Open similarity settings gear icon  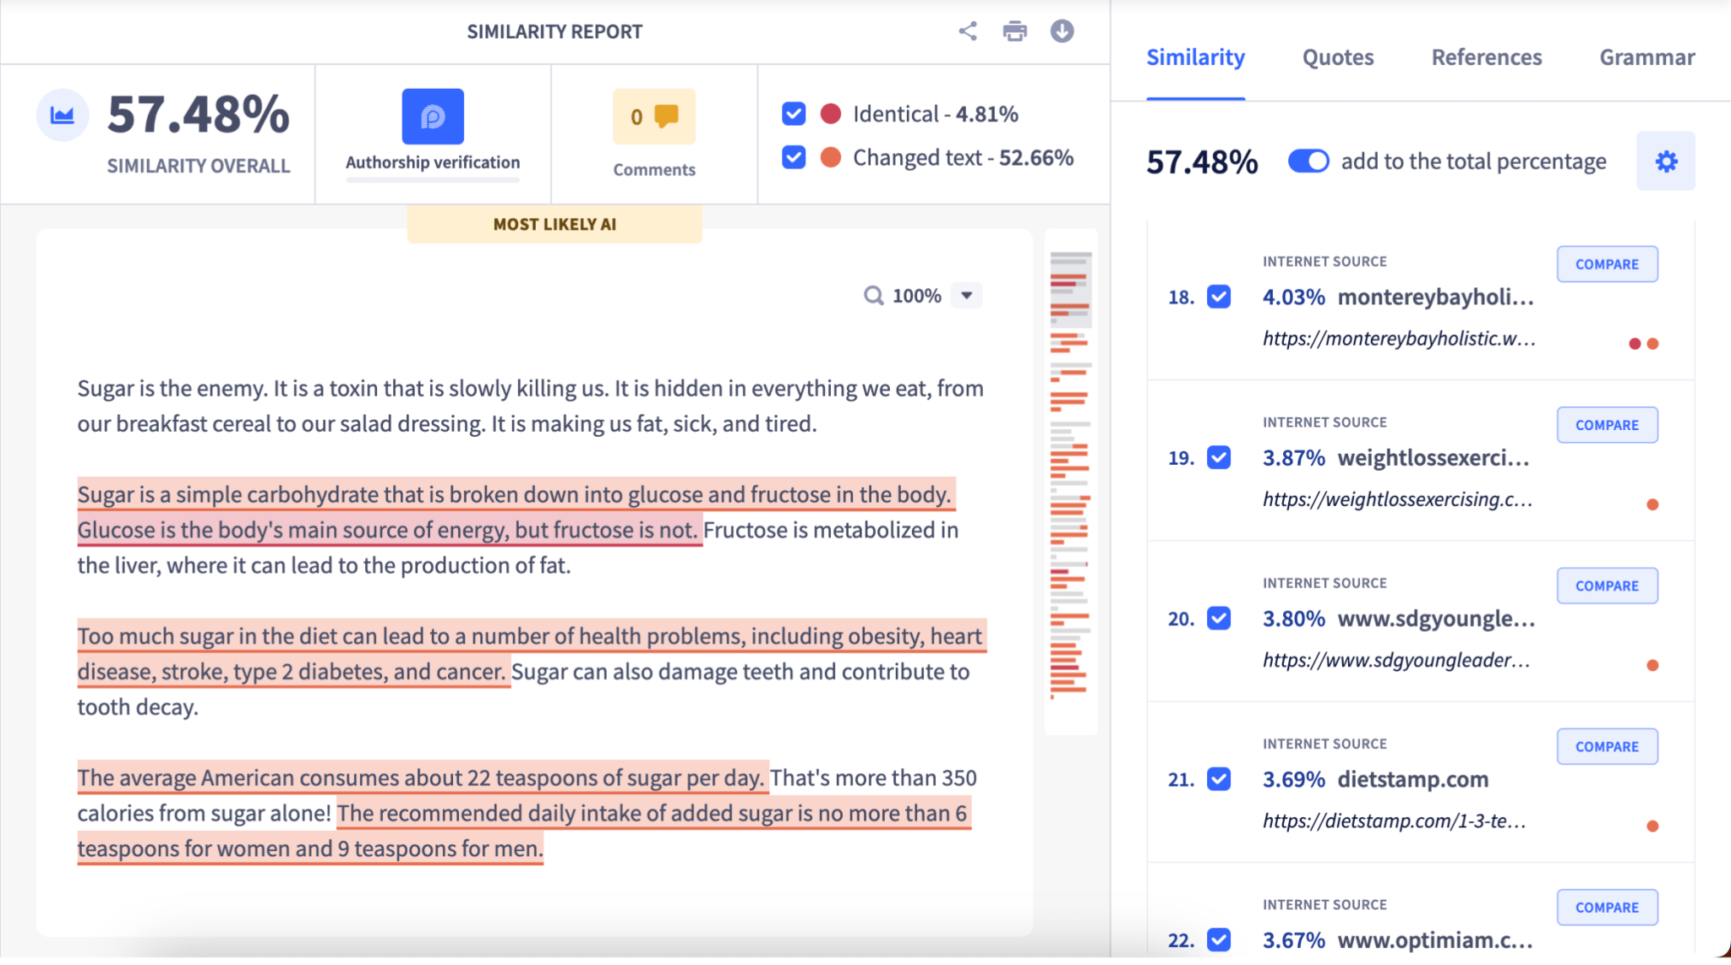point(1665,161)
